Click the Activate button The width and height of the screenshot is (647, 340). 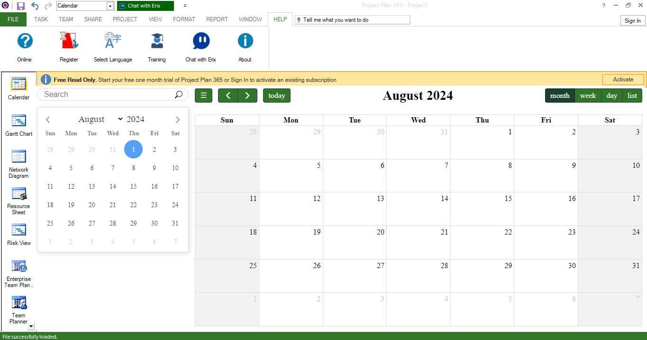[623, 79]
